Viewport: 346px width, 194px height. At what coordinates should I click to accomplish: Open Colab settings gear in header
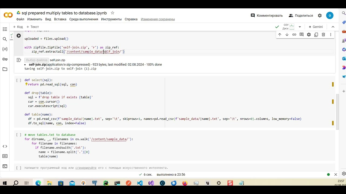(320, 16)
